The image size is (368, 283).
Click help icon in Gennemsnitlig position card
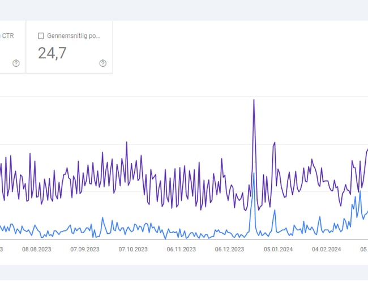point(102,63)
